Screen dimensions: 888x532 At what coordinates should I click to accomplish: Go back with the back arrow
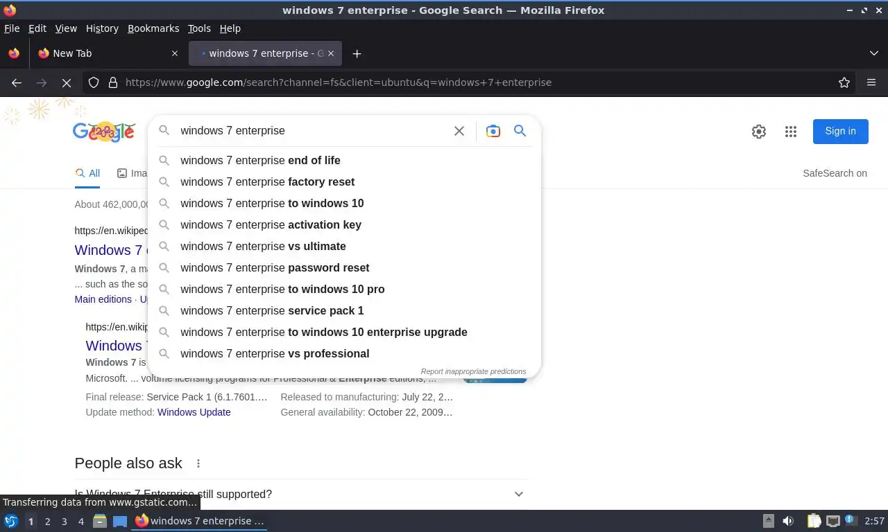17,82
